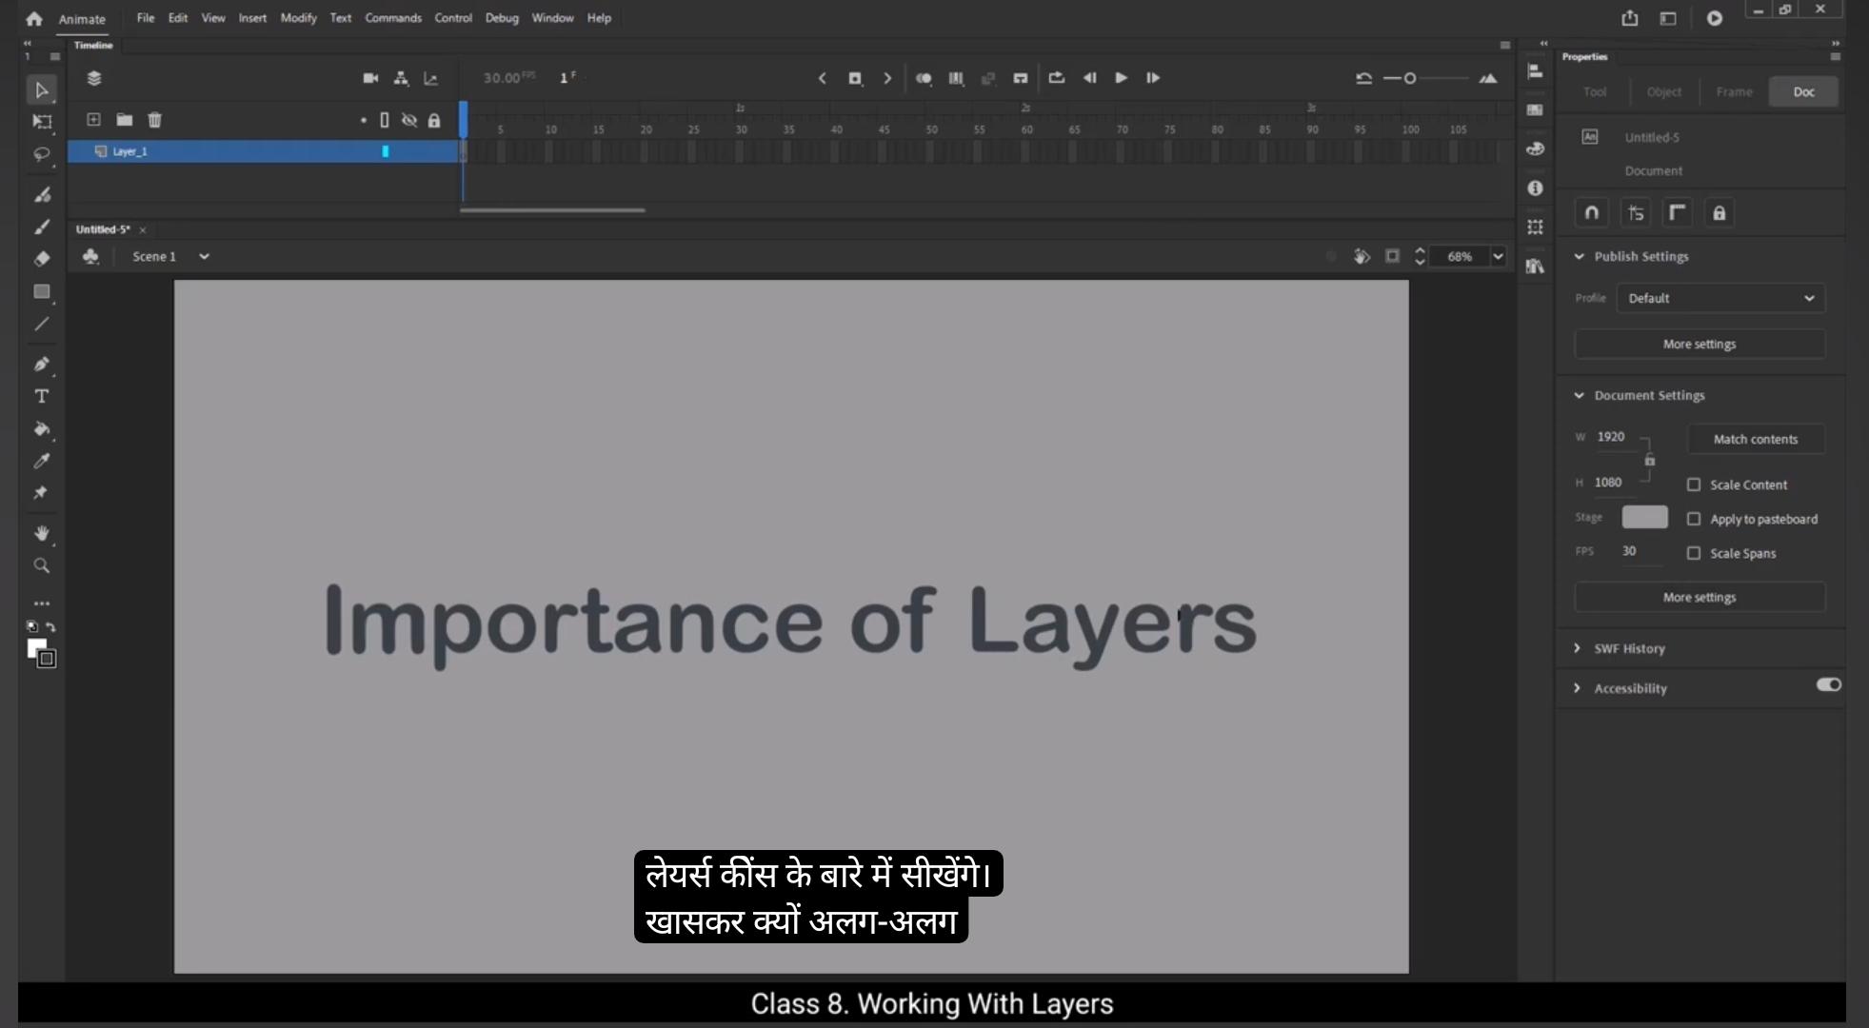This screenshot has width=1869, height=1028.
Task: Enable the Scale Spans checkbox
Action: 1694,553
